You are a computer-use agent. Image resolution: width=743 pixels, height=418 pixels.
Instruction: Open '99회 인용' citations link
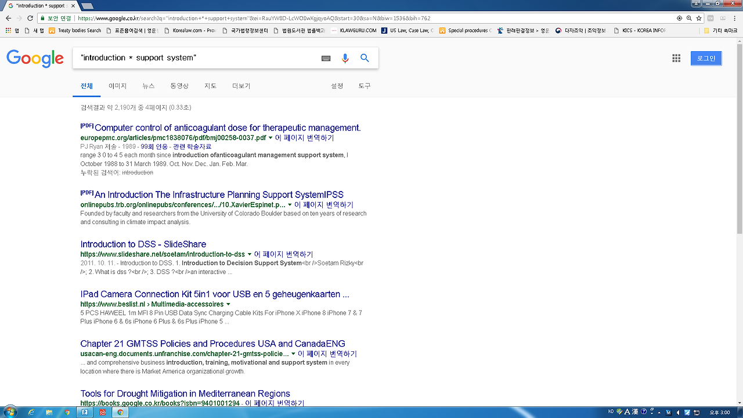(x=153, y=147)
